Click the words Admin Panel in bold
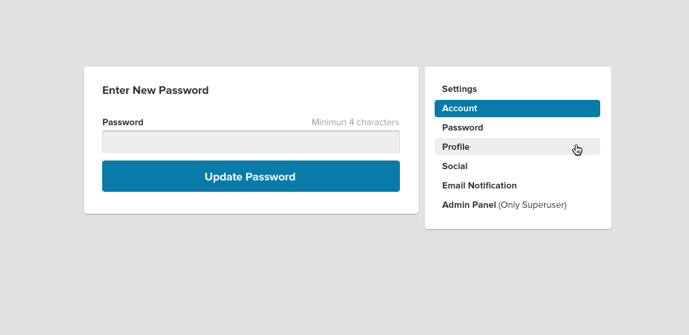This screenshot has width=689, height=335. (469, 204)
